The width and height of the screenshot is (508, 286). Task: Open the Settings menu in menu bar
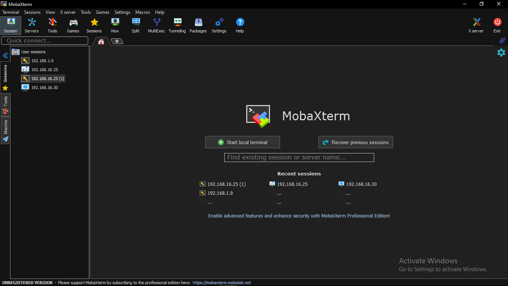(122, 12)
